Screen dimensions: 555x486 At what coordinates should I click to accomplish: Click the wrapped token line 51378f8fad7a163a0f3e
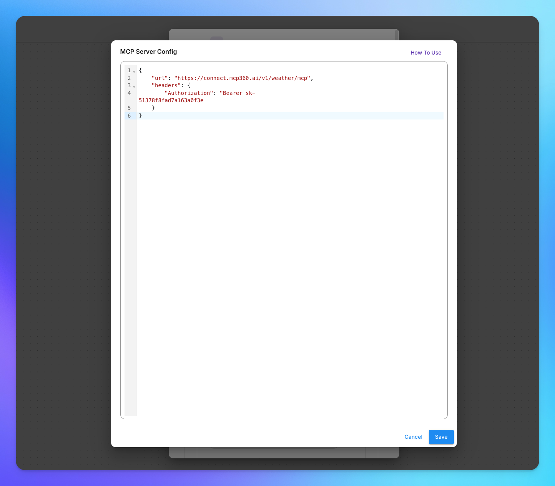171,100
